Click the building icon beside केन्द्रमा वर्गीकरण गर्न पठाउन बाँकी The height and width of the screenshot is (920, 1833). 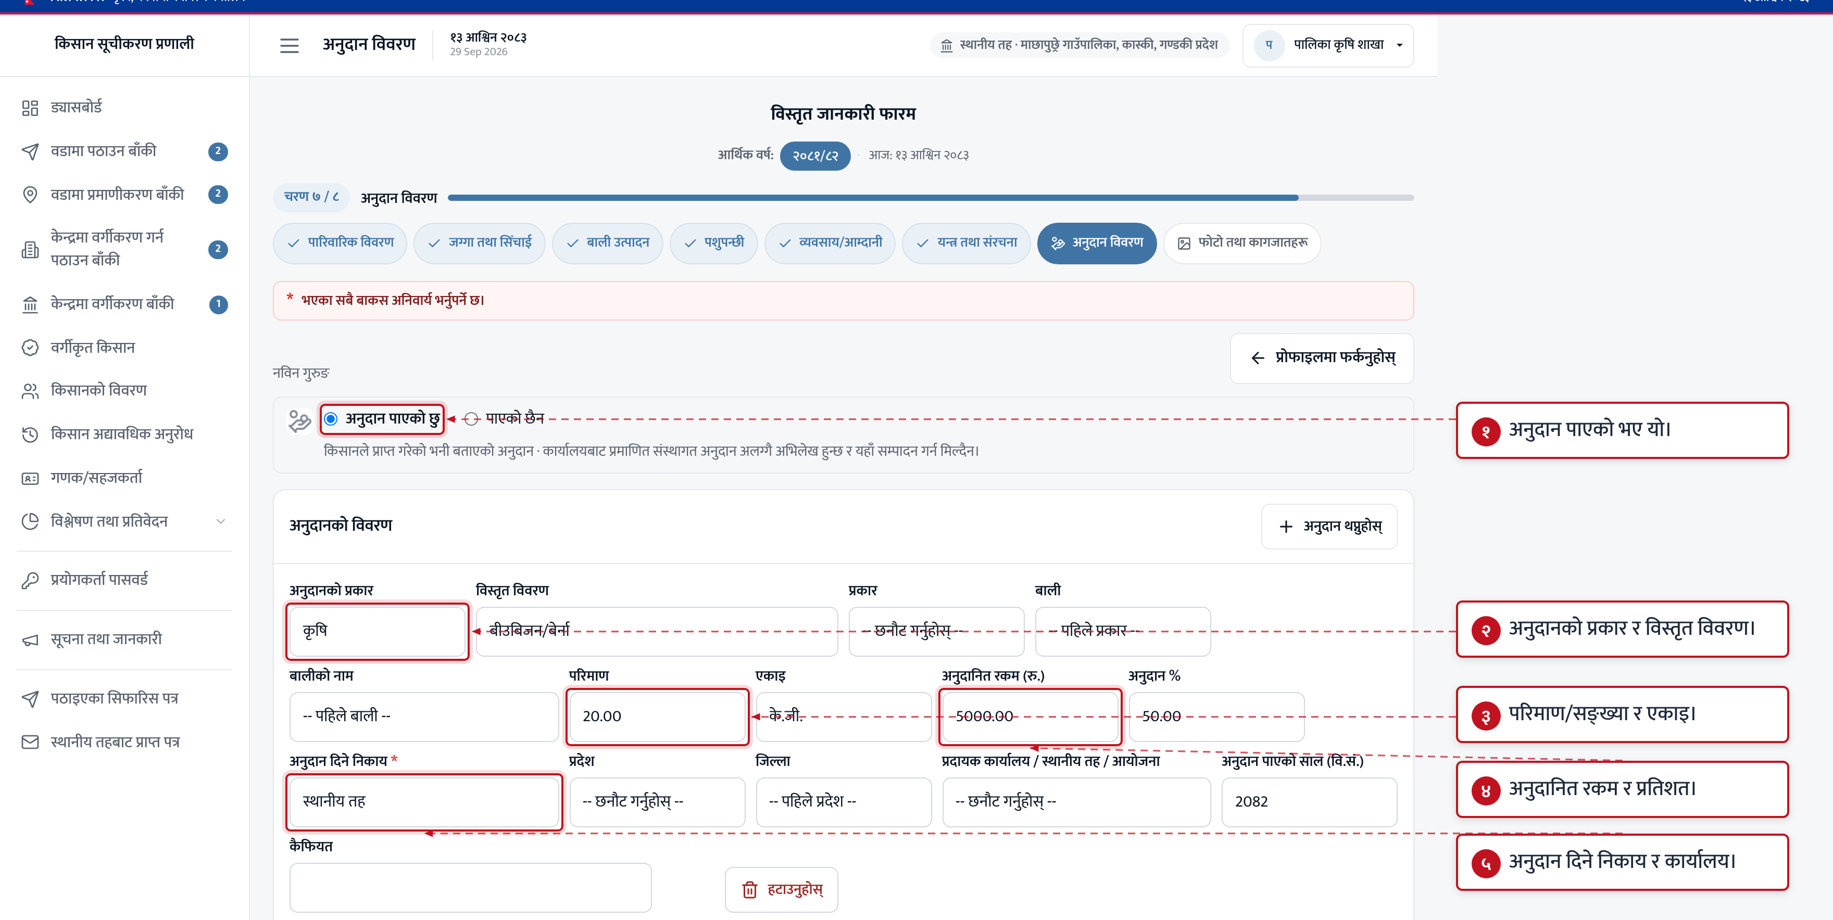point(30,250)
